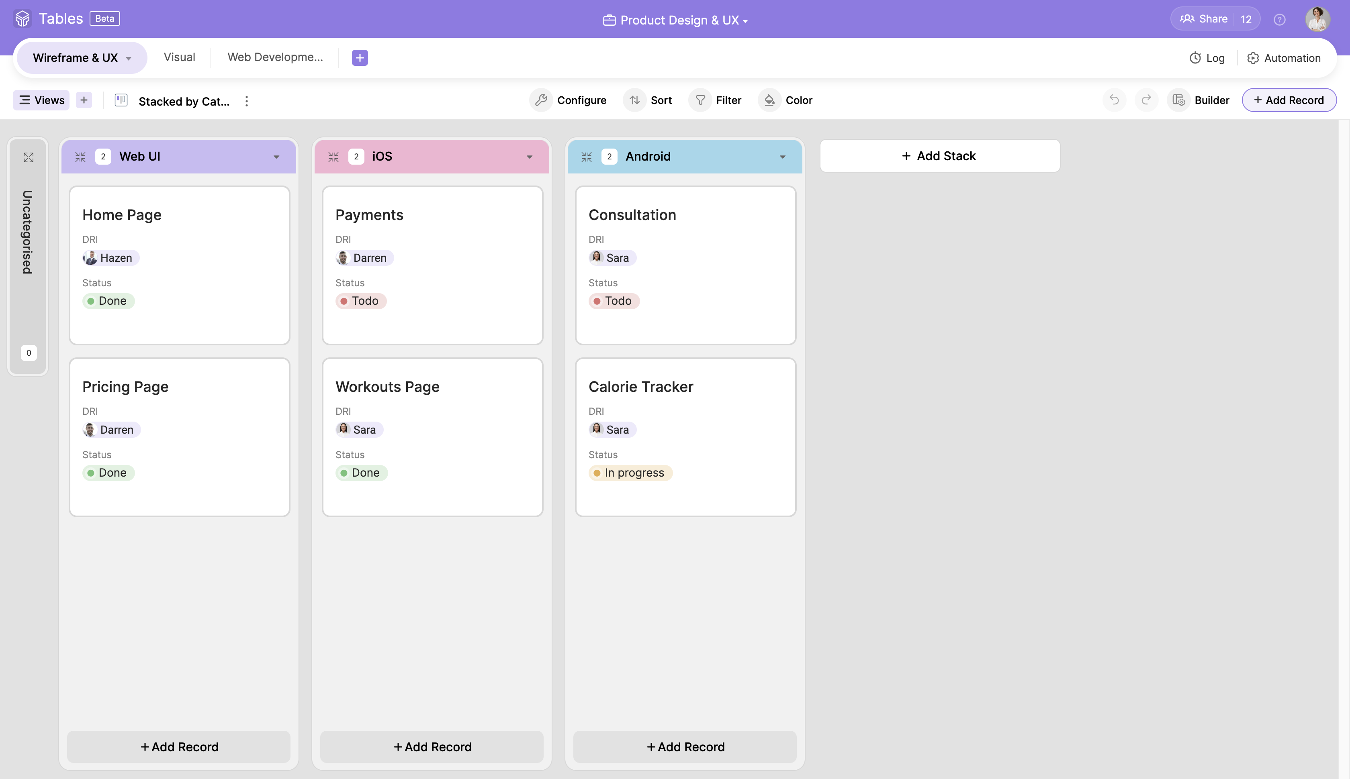The width and height of the screenshot is (1350, 779).
Task: Click the kanban view type icon
Action: [x=121, y=100]
